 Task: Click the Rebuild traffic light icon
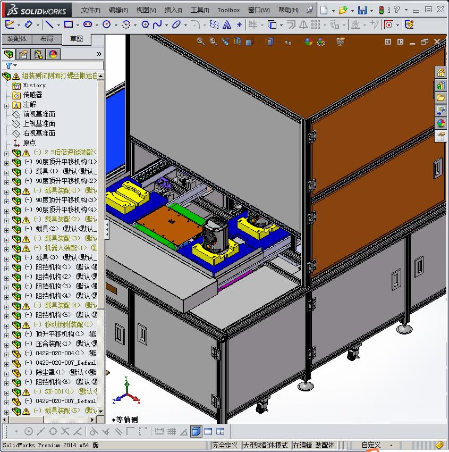click(x=382, y=10)
